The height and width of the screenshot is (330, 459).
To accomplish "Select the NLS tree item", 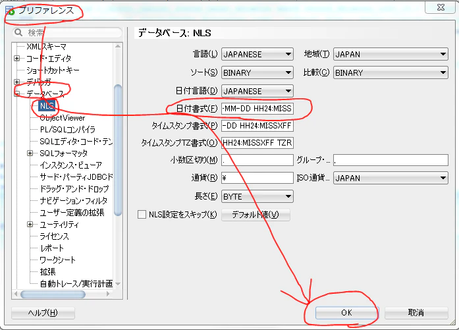I will point(47,105).
